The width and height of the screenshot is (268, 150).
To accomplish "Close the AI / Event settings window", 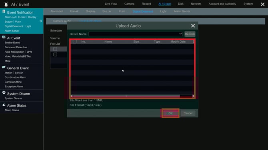I will pyautogui.click(x=263, y=4).
